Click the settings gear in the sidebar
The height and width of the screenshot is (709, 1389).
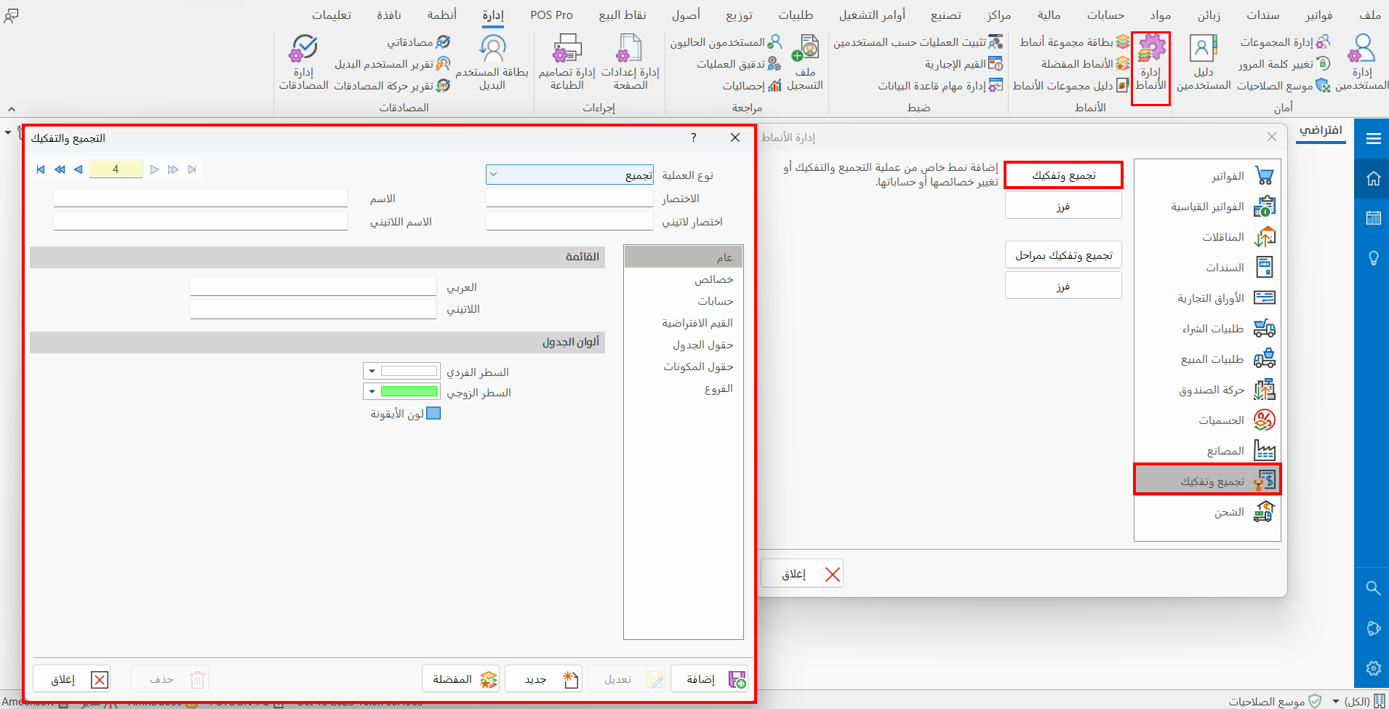point(1373,668)
